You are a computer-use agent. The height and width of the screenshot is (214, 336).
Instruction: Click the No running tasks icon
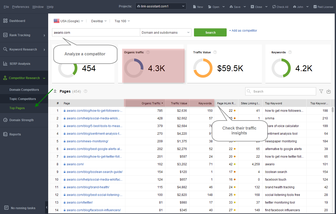click(6, 208)
